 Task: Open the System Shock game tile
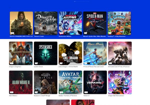pyautogui.click(x=45, y=53)
